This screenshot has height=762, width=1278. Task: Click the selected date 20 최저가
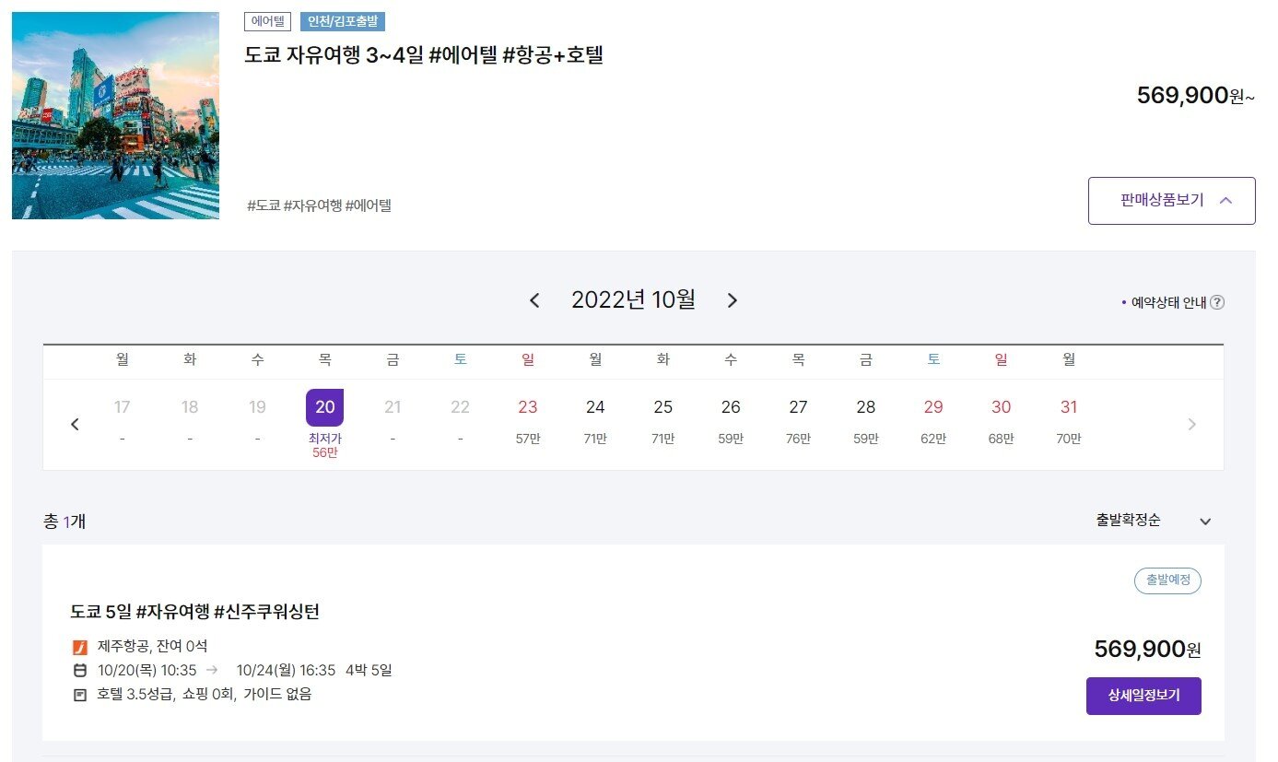click(x=325, y=421)
